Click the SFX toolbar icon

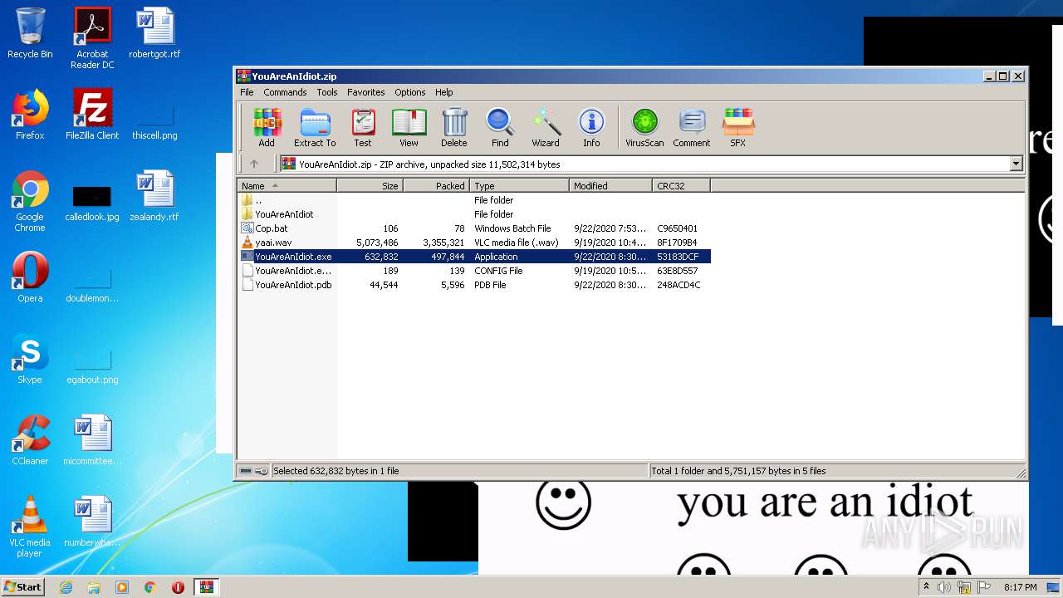(737, 128)
